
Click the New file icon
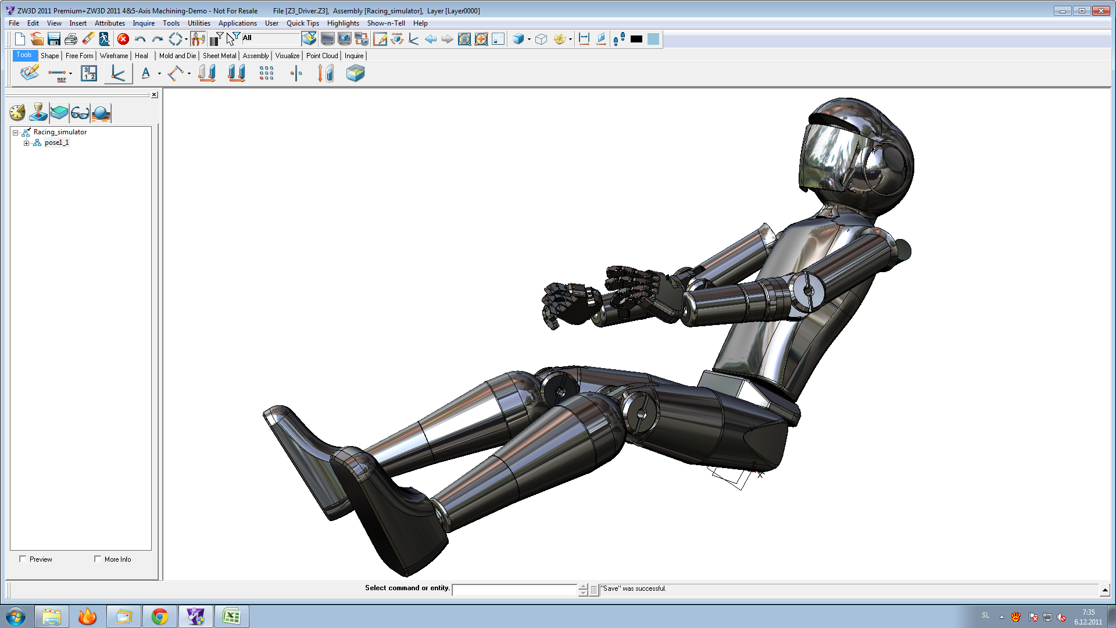(20, 39)
